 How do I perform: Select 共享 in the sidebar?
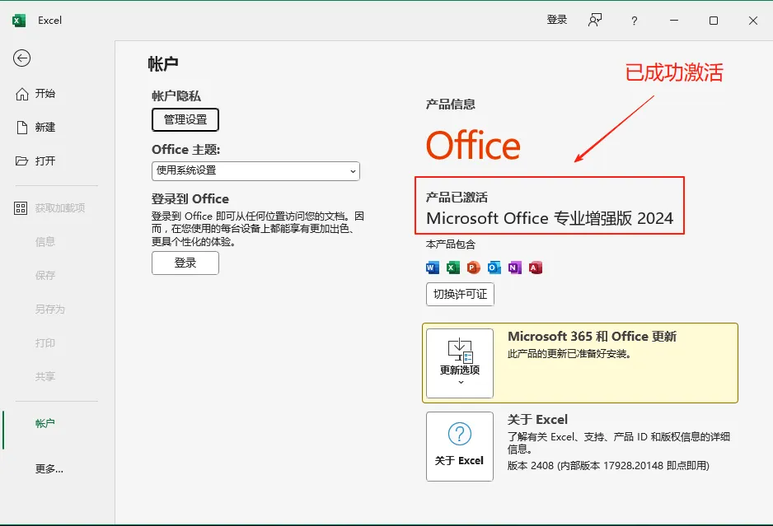(x=45, y=377)
